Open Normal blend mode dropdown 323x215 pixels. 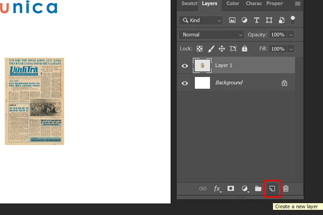tap(212, 35)
